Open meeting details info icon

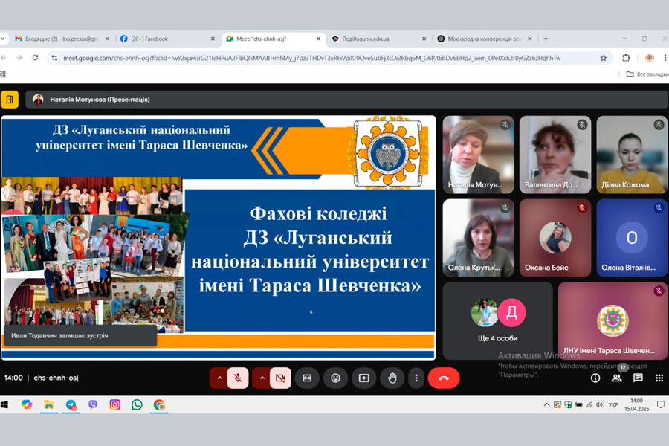click(595, 378)
